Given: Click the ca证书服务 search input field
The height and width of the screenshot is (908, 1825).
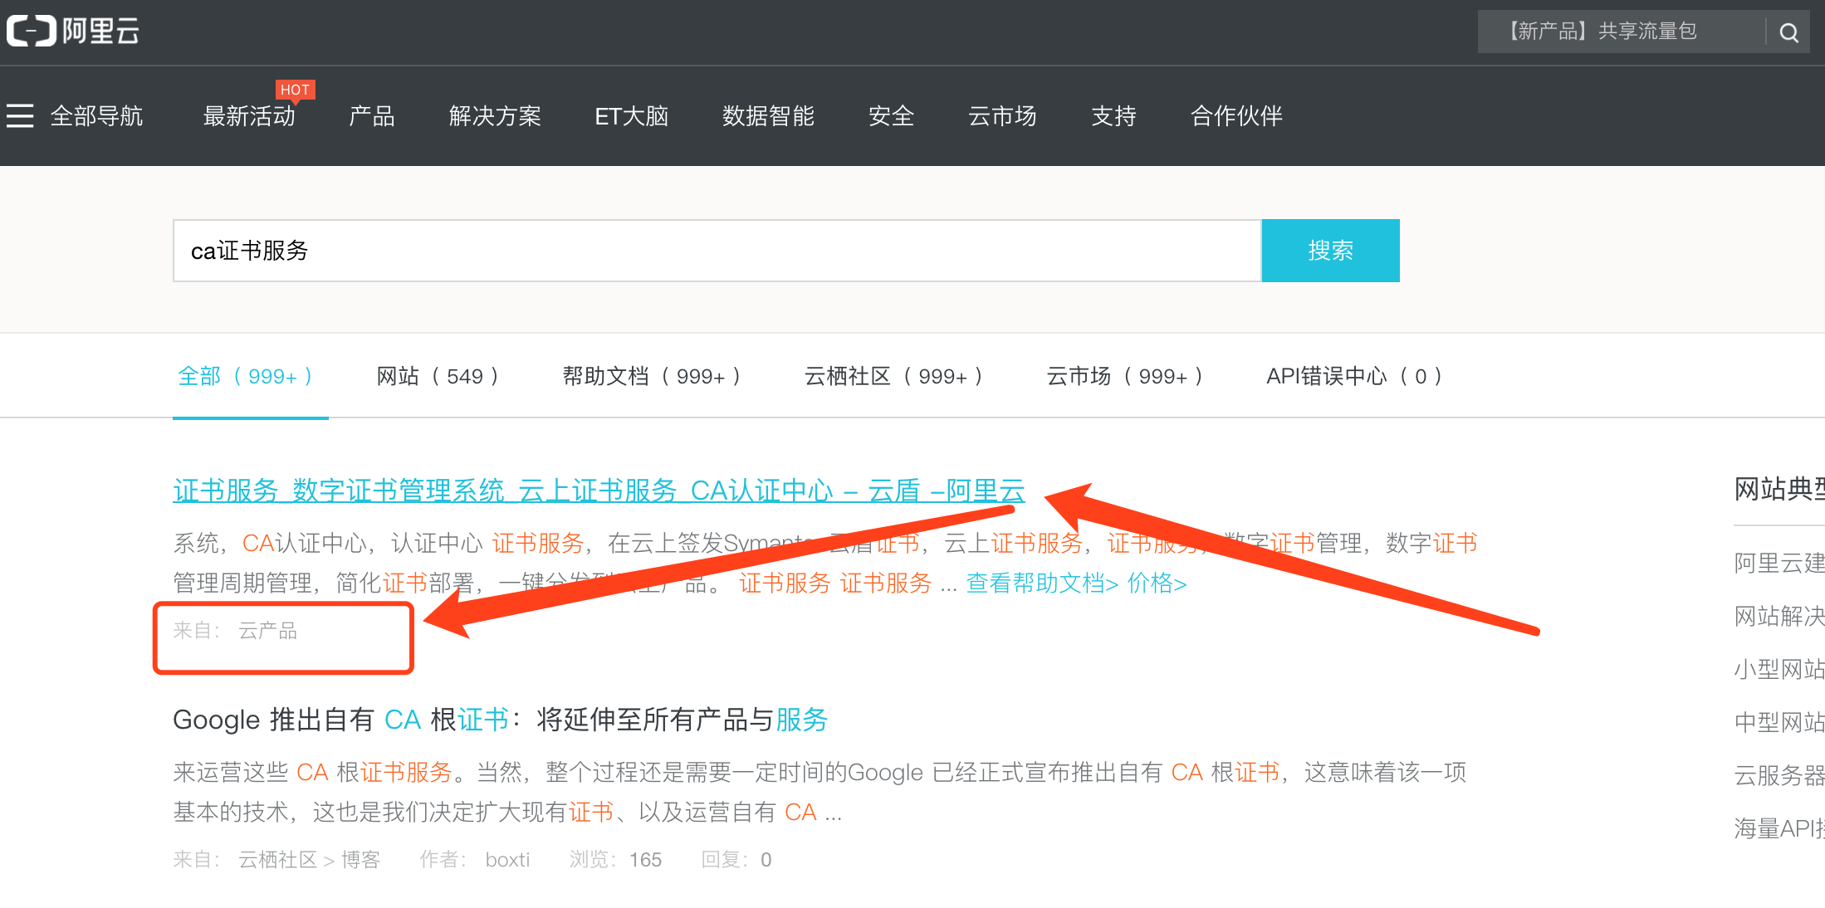Looking at the screenshot, I should [717, 251].
